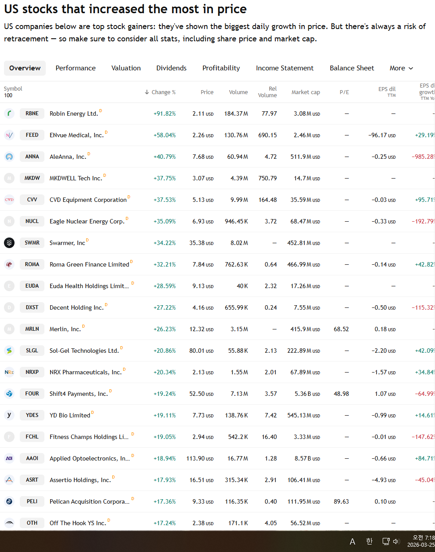Open CVD Equipment Corporation name link
The image size is (435, 552).
click(88, 200)
